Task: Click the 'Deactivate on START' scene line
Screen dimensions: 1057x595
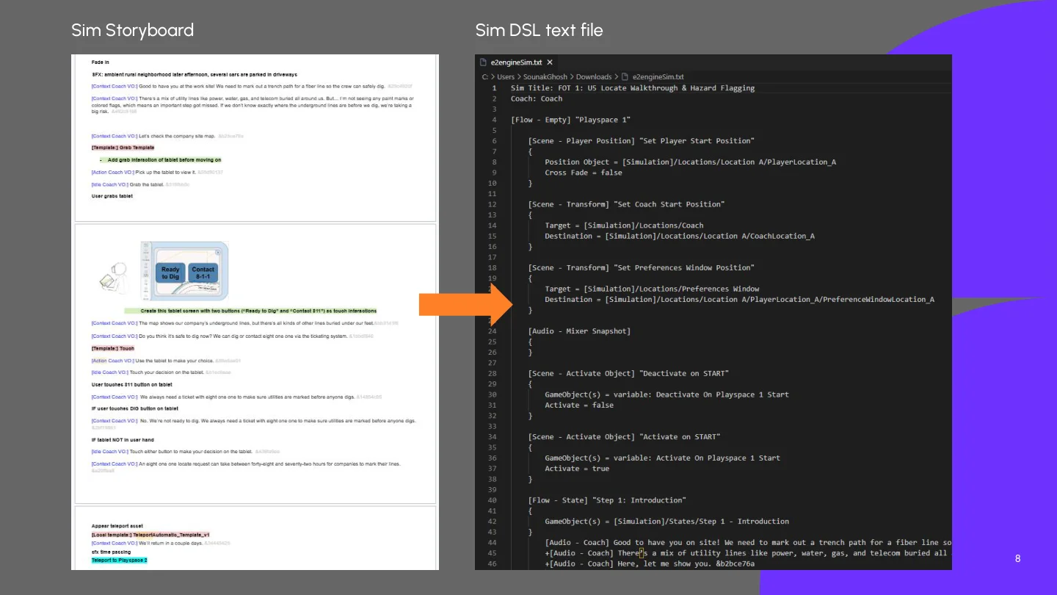Action: point(628,373)
